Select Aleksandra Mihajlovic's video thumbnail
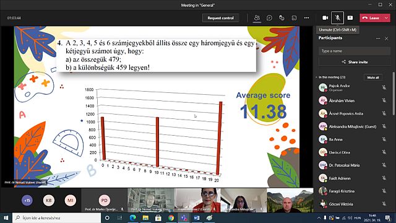This screenshot has height=223, width=396. pos(243,200)
